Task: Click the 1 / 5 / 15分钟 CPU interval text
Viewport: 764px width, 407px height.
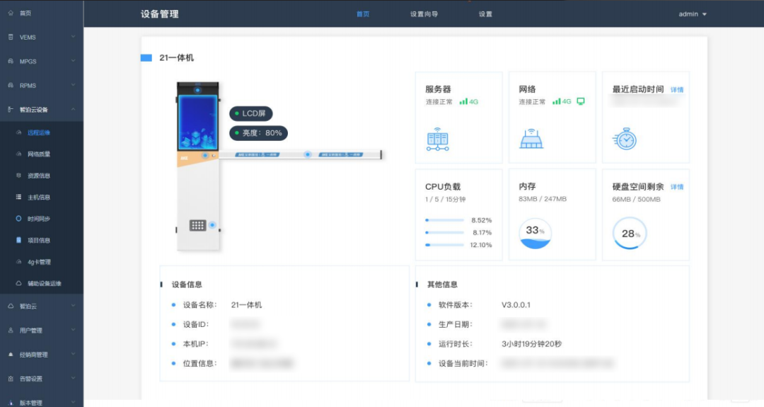Action: pyautogui.click(x=446, y=200)
